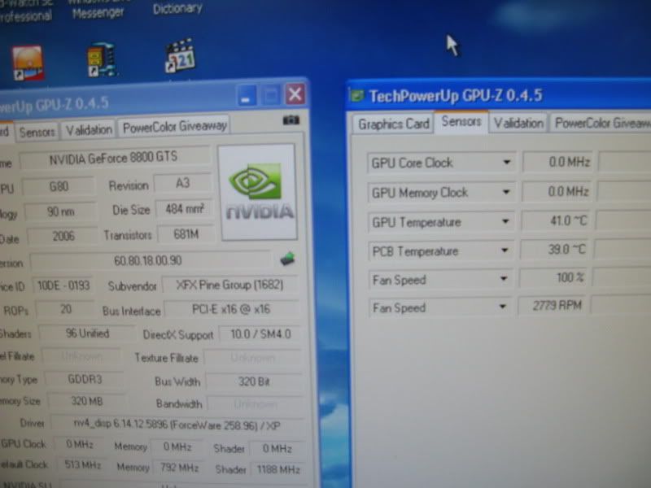Click the Memory Size 320 MB value
Screen dimensions: 651x488
pos(86,401)
